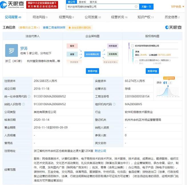
Task: Click operating status value 存续
Action: (x=128, y=89)
